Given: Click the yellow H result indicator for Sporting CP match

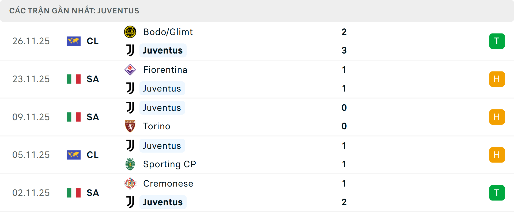Looking at the screenshot, I should pyautogui.click(x=497, y=155).
